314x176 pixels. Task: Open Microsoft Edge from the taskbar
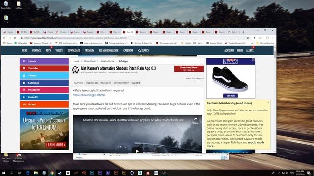click(x=28, y=173)
